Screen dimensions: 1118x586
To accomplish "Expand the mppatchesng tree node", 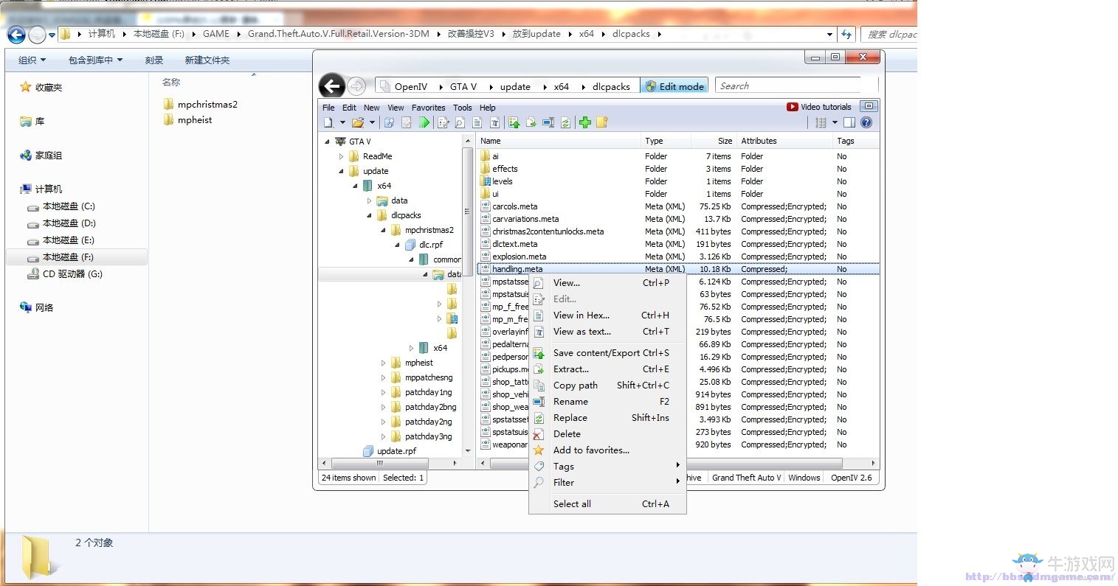I will pyautogui.click(x=383, y=377).
